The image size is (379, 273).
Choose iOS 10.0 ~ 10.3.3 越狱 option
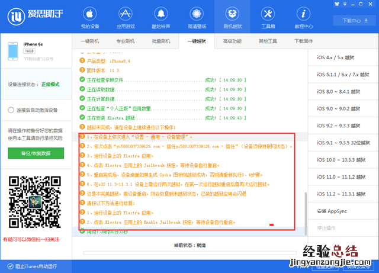343,160
